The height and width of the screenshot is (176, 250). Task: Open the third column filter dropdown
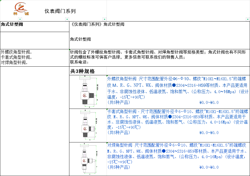coord(105,19)
